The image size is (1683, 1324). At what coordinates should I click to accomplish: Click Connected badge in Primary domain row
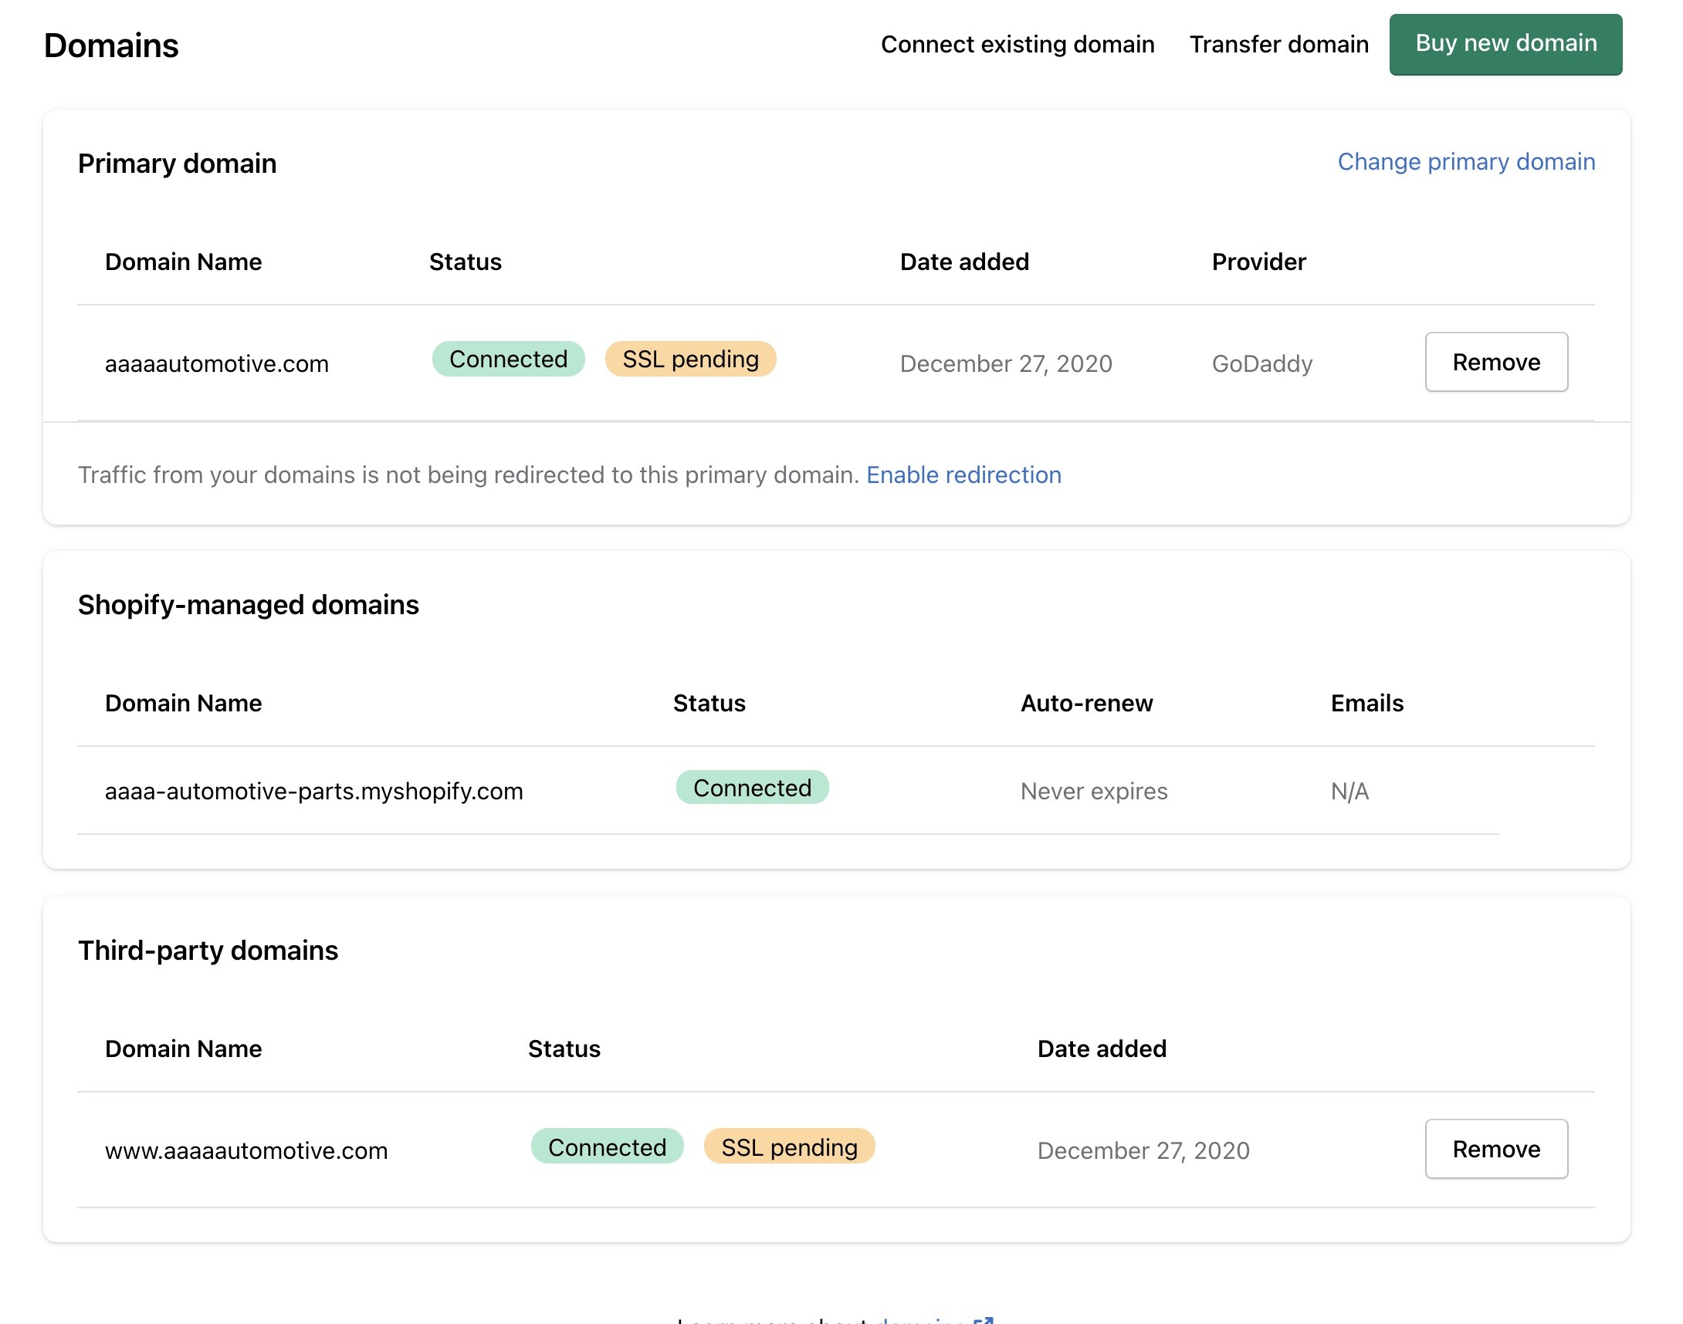tap(508, 359)
